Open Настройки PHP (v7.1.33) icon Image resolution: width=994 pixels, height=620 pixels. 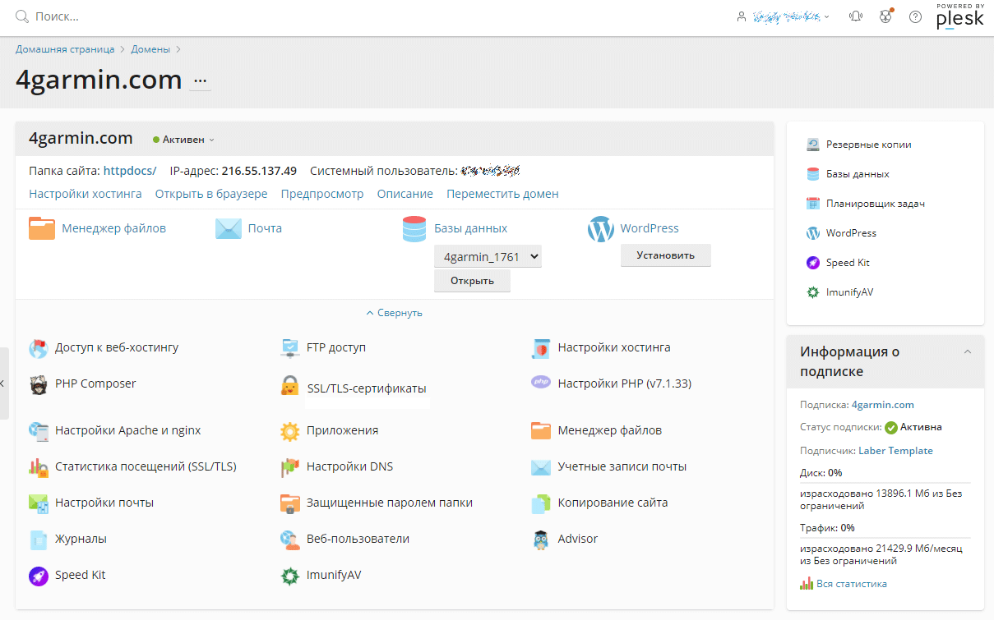point(541,383)
